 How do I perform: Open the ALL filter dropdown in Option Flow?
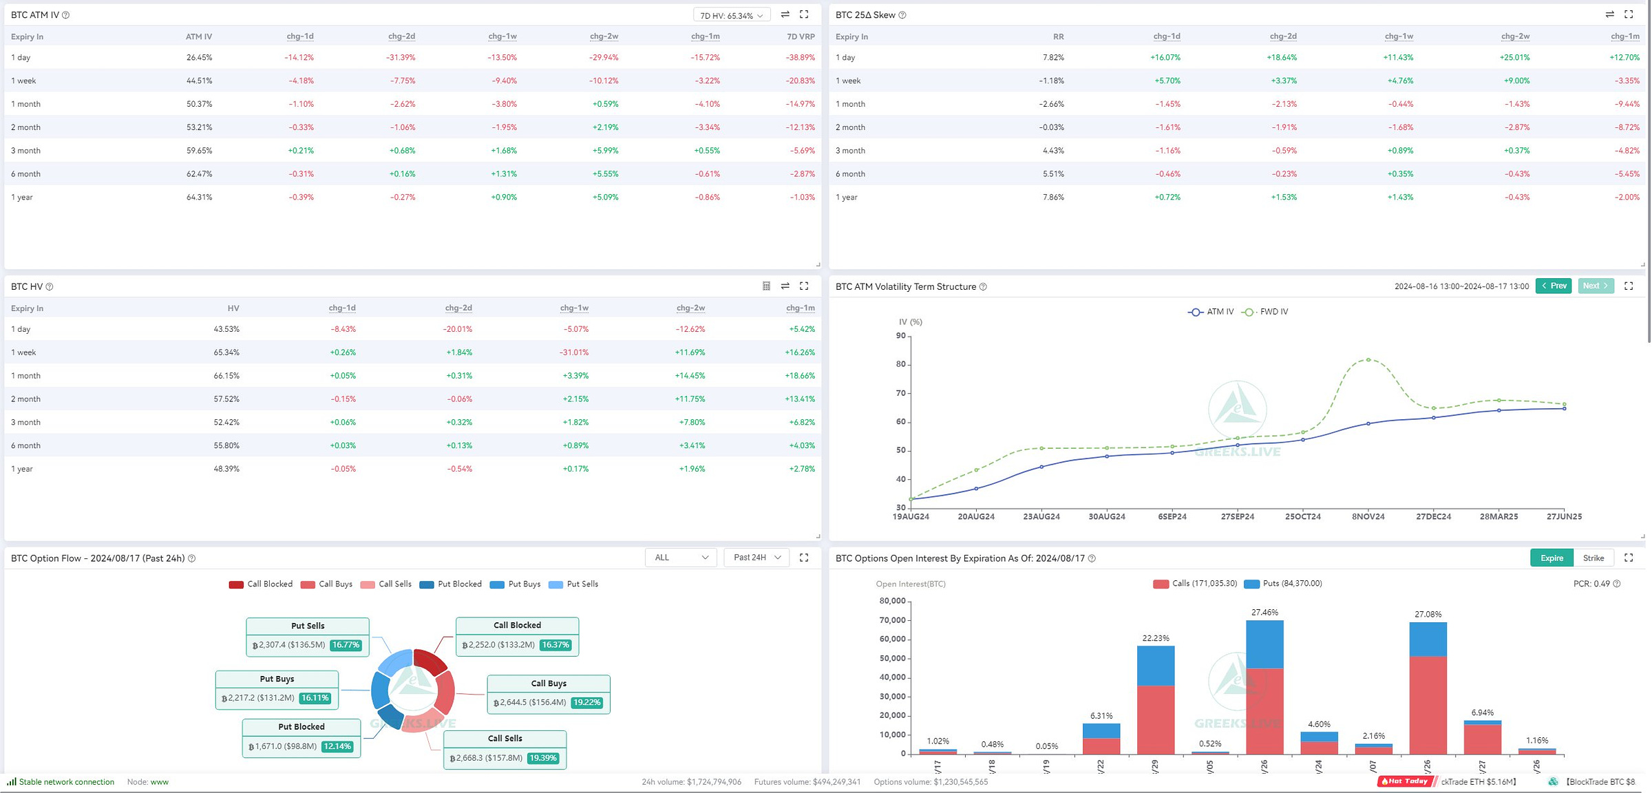(681, 558)
